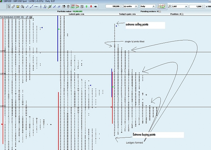Open the colorful trading chart icon
The width and height of the screenshot is (211, 150).
pos(161,6)
